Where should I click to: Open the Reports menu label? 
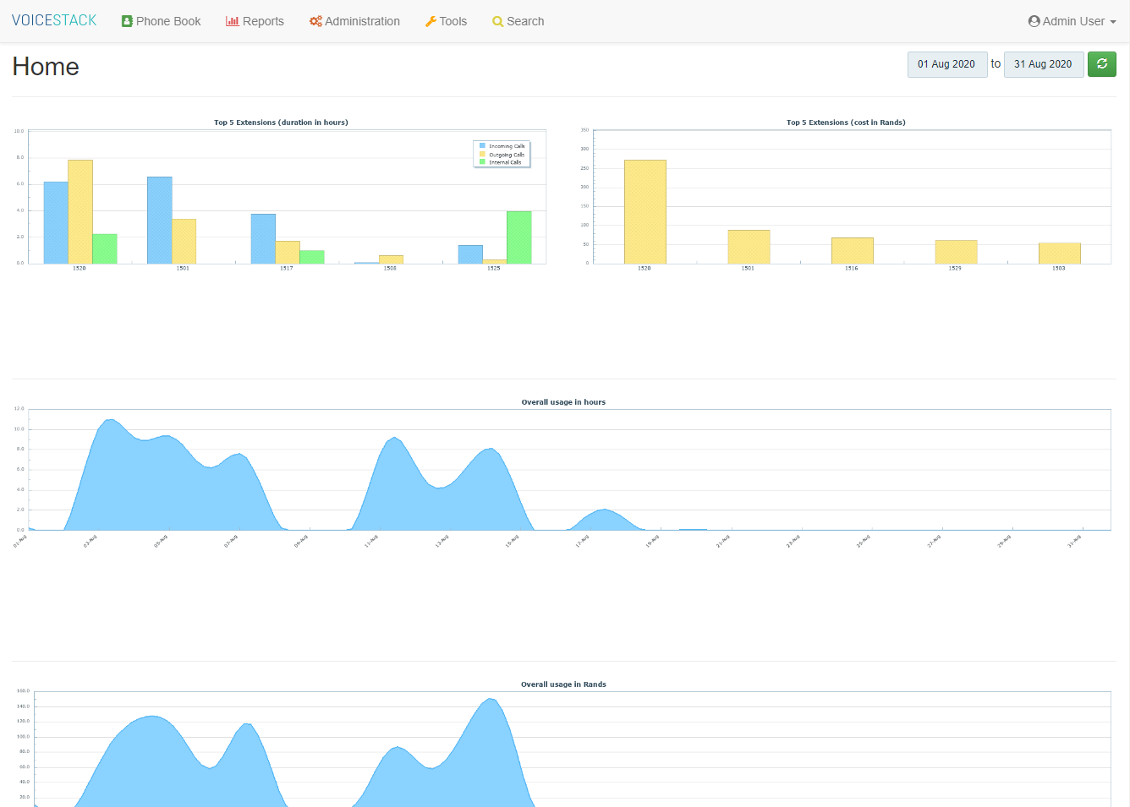[x=263, y=21]
